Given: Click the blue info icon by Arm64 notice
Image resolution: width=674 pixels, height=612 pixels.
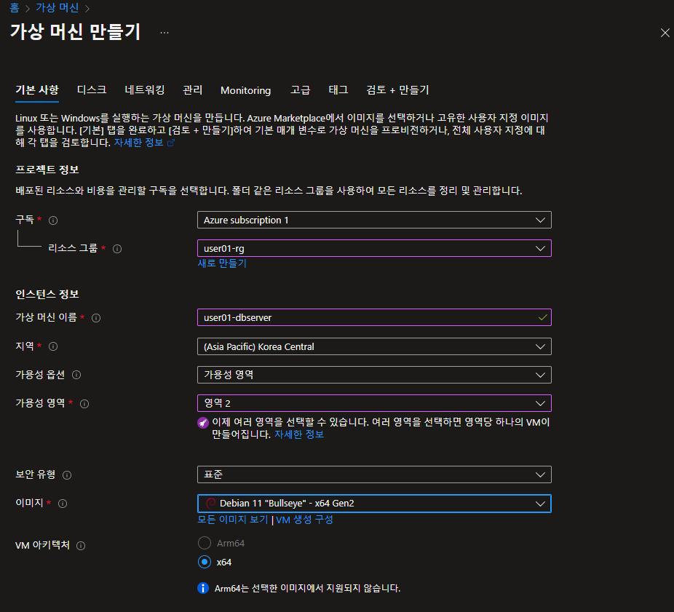Looking at the screenshot, I should pos(203,588).
